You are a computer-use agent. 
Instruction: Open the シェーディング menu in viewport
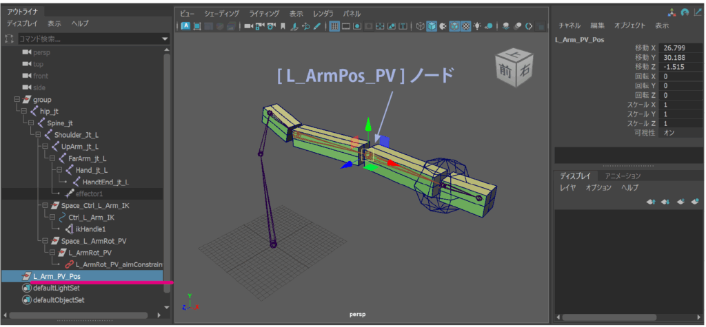pos(222,14)
